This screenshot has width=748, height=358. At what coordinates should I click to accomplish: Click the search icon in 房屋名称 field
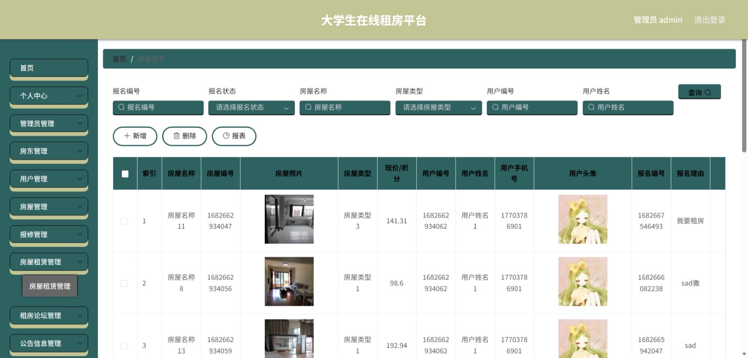(308, 107)
